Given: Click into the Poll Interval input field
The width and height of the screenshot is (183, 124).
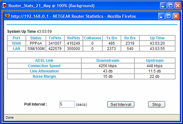Looking at the screenshot, I should click(x=67, y=104).
